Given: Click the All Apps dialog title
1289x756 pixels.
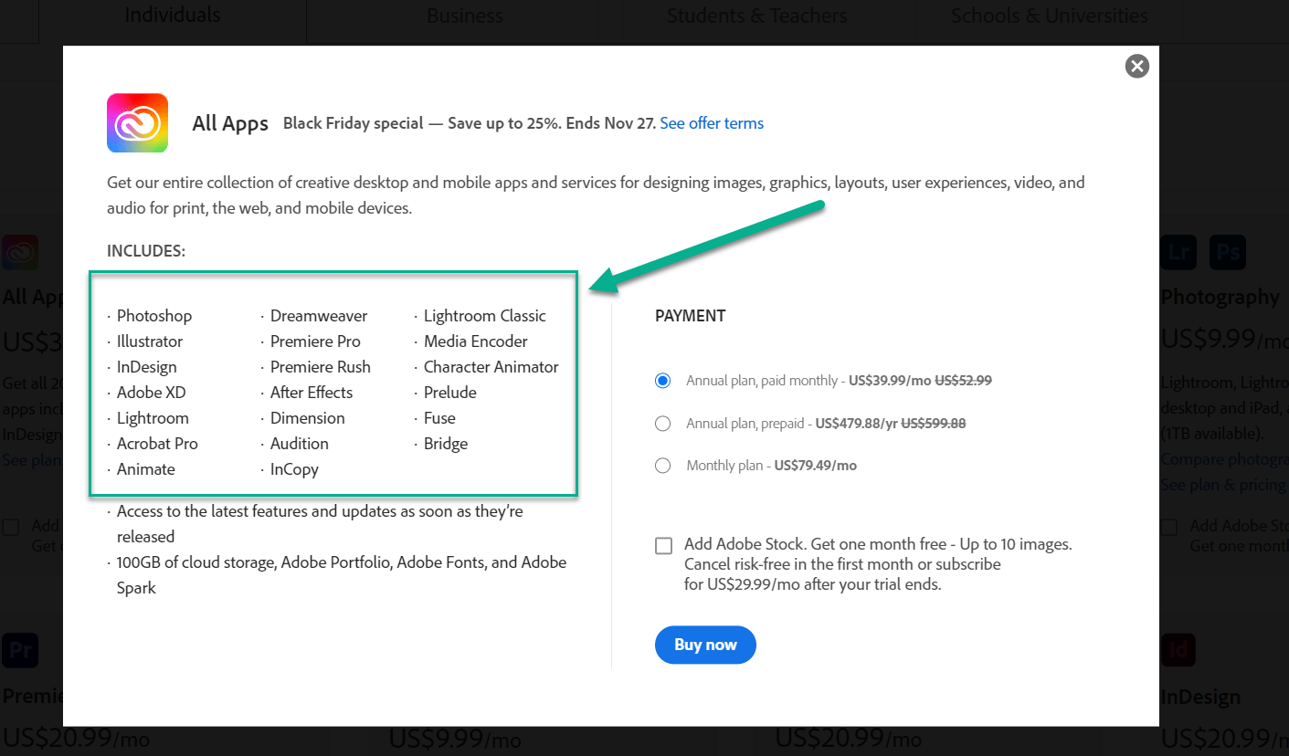Looking at the screenshot, I should [230, 124].
